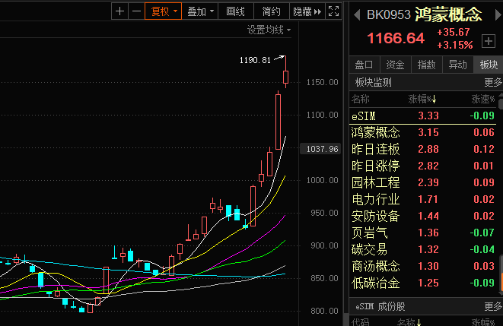The image size is (503, 326).
Task: Switch to the 资金 tab
Action: click(x=395, y=65)
